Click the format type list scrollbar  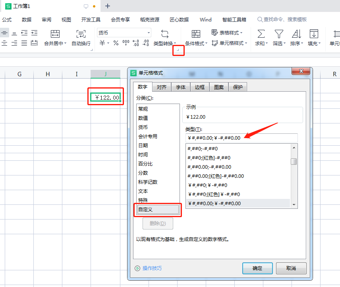(294, 162)
